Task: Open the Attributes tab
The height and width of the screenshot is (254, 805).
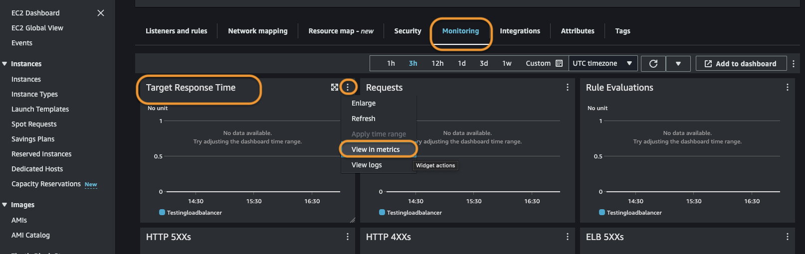Action: tap(578, 31)
